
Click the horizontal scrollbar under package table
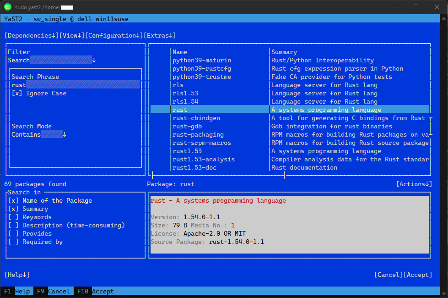218,176
